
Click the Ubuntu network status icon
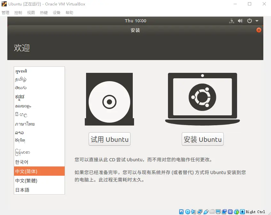(232, 21)
